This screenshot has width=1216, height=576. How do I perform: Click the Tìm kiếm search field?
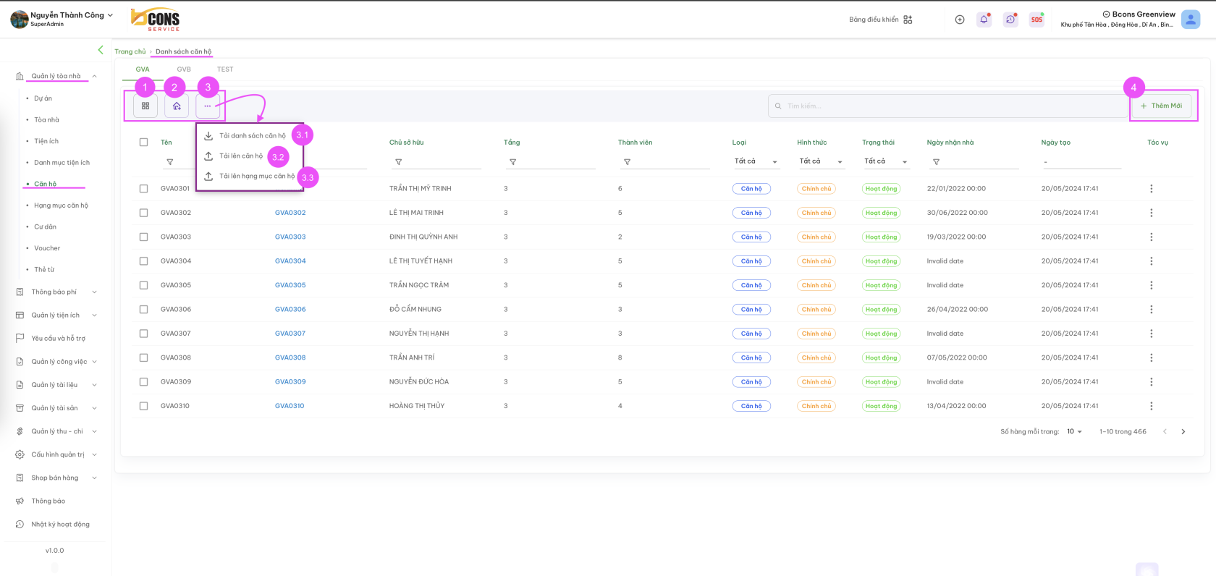point(948,106)
